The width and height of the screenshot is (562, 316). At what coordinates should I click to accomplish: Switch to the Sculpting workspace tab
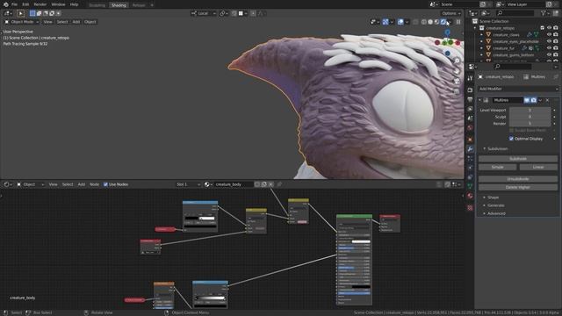(97, 5)
